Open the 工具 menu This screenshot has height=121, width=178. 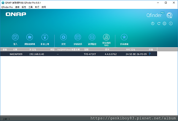point(31,7)
